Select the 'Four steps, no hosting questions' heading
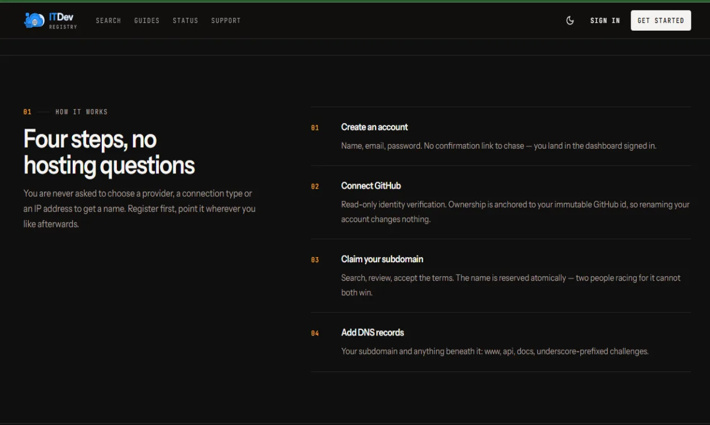This screenshot has width=710, height=425. coord(110,152)
